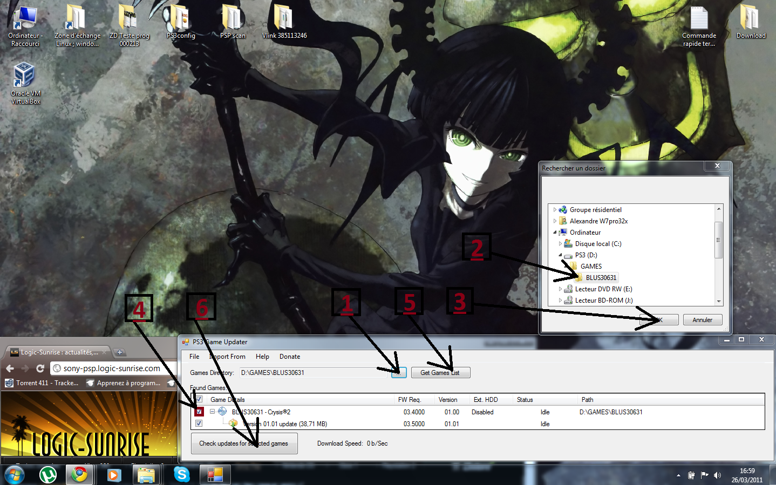Open the Zone d'échange Linux desktop folder
Screen dimensions: 776x485
click(77, 26)
